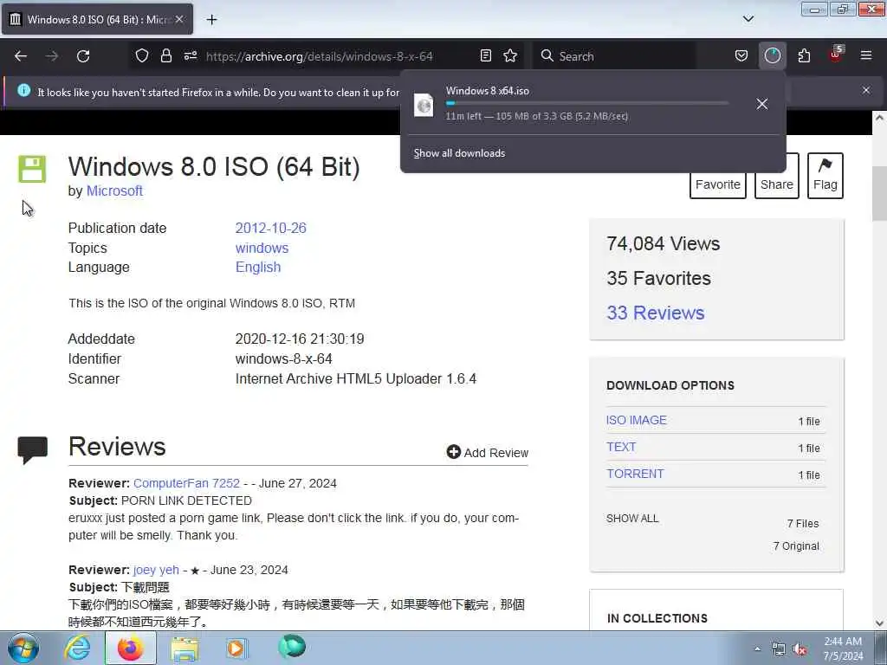Open the clock showing 2:44 AM

pos(843,649)
